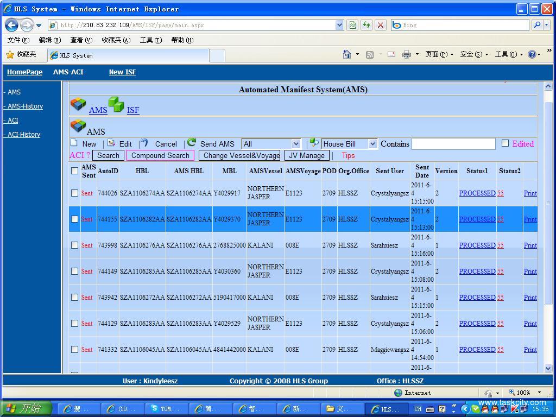
Task: Click the refresh page icon
Action: 367,25
